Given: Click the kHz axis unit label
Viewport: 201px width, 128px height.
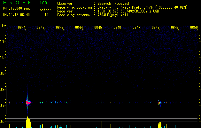Looking at the screenshot, I should [x=3, y=26].
